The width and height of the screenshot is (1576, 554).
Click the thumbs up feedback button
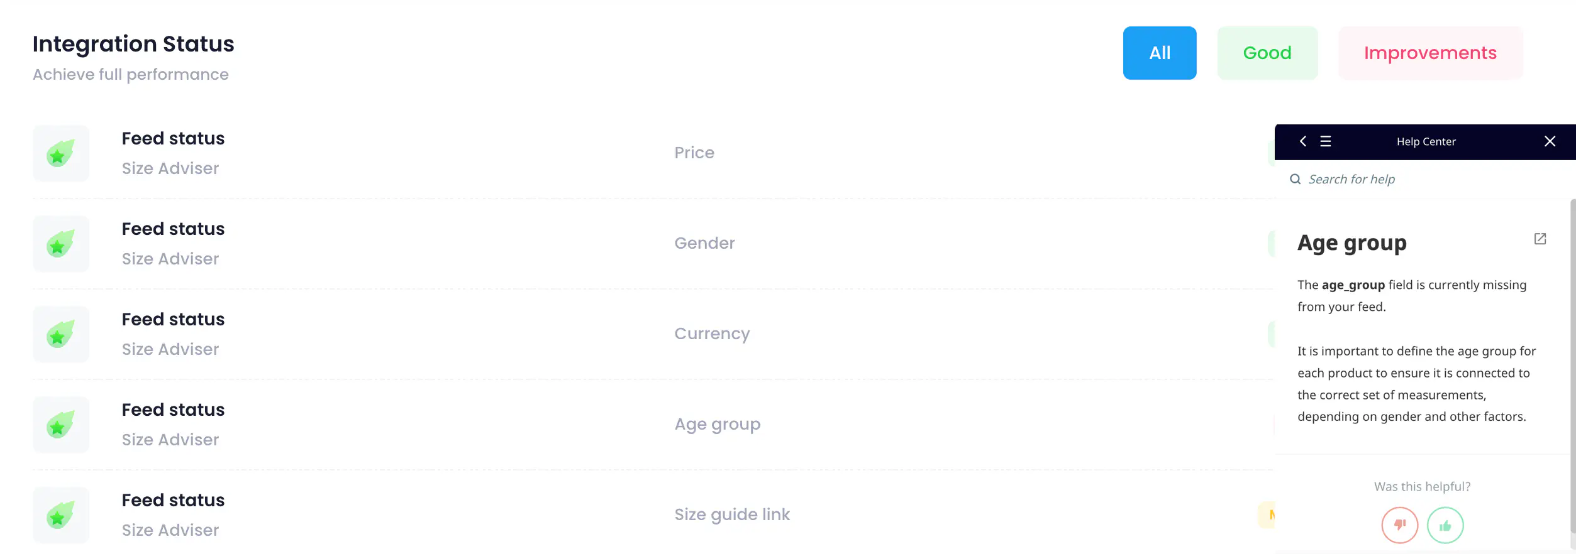tap(1445, 525)
